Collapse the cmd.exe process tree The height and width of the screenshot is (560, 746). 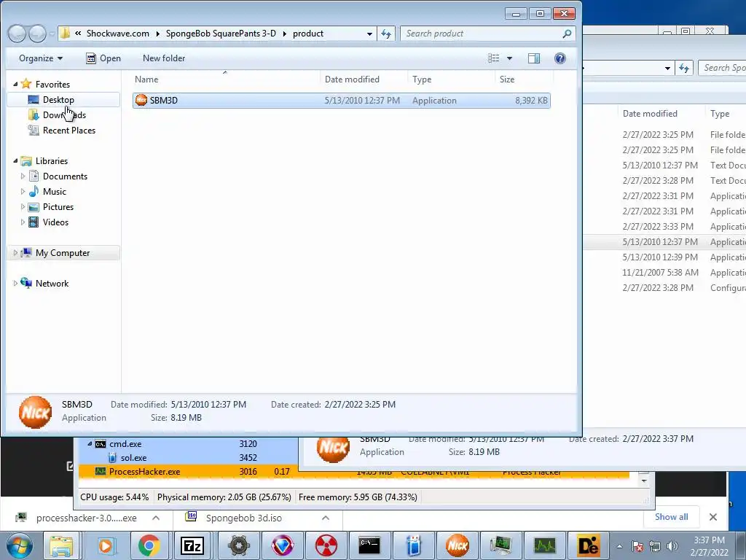coord(90,444)
